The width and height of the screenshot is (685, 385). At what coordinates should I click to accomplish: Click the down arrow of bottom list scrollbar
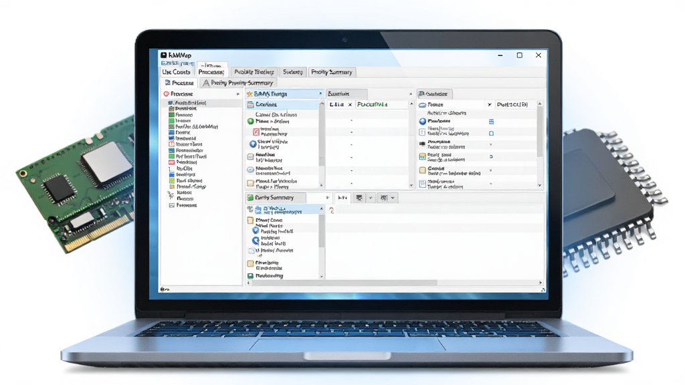point(322,276)
